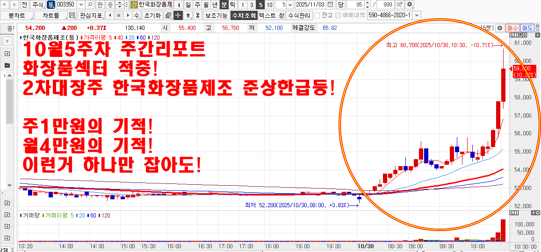Set interval to 5 minutes
Image resolution: width=541 pixels, height=252 pixels.
tap(260, 5)
